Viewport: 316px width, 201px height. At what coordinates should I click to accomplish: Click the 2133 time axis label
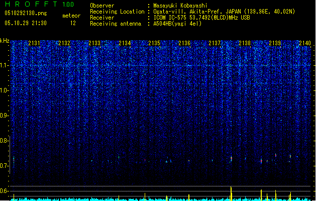click(94, 43)
